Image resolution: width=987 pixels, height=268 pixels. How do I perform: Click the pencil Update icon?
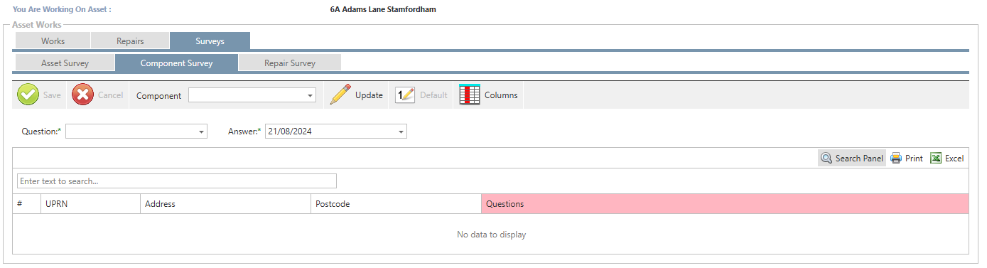point(341,95)
